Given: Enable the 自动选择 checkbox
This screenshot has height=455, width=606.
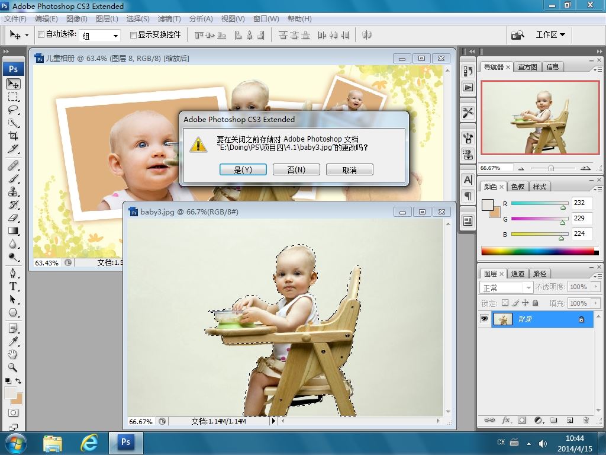Looking at the screenshot, I should point(41,35).
